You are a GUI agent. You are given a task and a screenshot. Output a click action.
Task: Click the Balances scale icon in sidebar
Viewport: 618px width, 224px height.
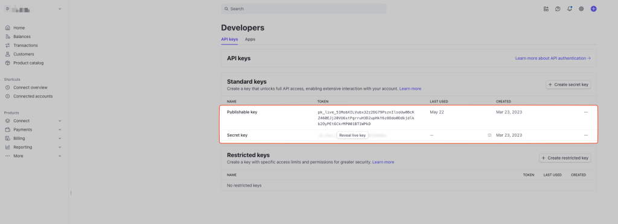point(7,37)
